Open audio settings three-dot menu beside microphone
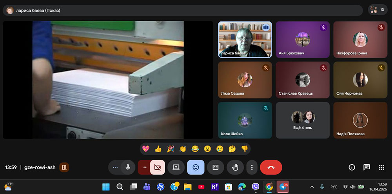This screenshot has height=194, width=392. coord(115,167)
